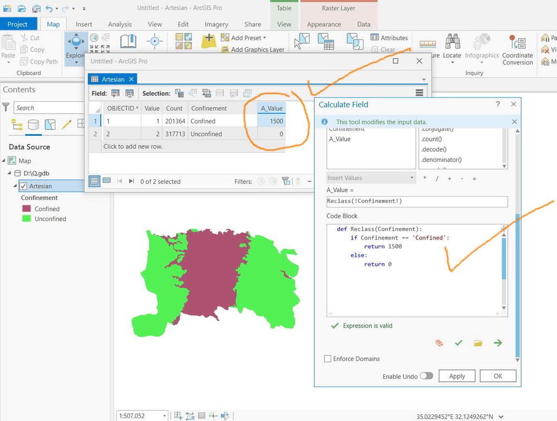This screenshot has height=421, width=557.
Task: Click the Locate binoculars icon
Action: point(452,42)
